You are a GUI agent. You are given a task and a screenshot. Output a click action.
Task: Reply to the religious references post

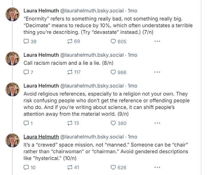[x=27, y=123]
